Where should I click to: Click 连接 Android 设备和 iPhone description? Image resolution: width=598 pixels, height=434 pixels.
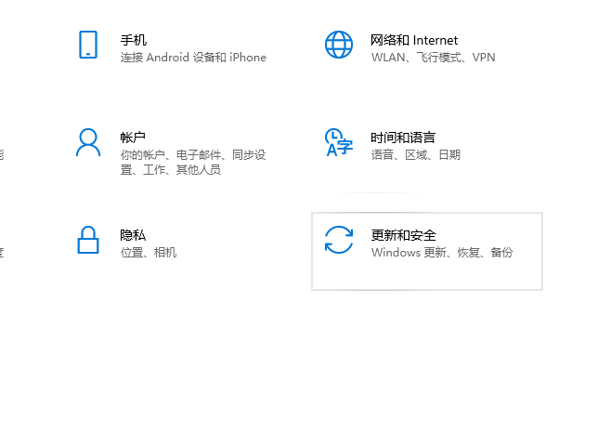click(x=193, y=58)
